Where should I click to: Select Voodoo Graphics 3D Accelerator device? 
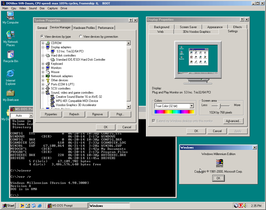[x=76, y=105]
